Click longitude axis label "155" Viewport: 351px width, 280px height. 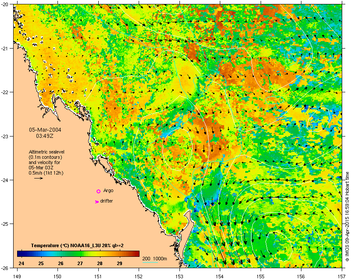261,276
